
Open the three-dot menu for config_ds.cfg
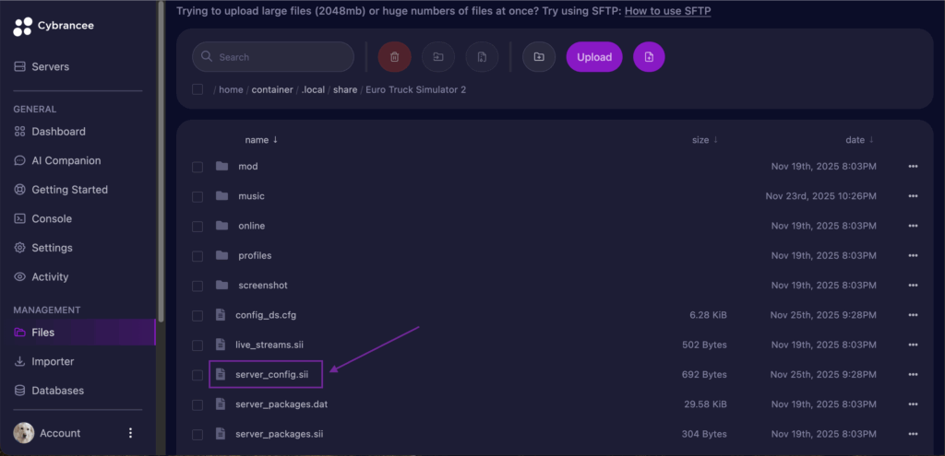(913, 315)
